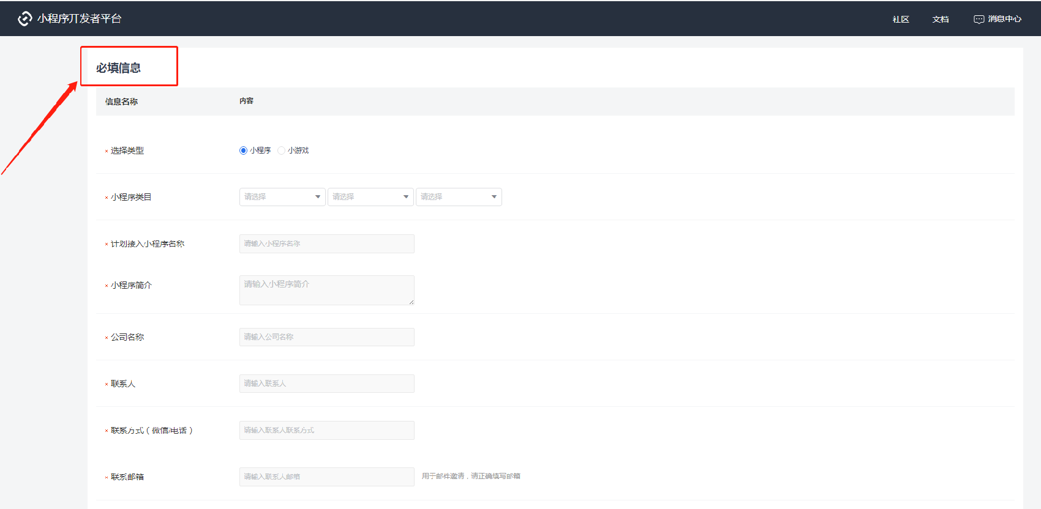Click the 计划接入小程序名称 input field
This screenshot has width=1041, height=509.
tap(326, 243)
